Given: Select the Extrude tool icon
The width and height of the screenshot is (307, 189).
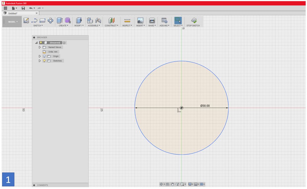Looking at the screenshot, I should pyautogui.click(x=59, y=20).
